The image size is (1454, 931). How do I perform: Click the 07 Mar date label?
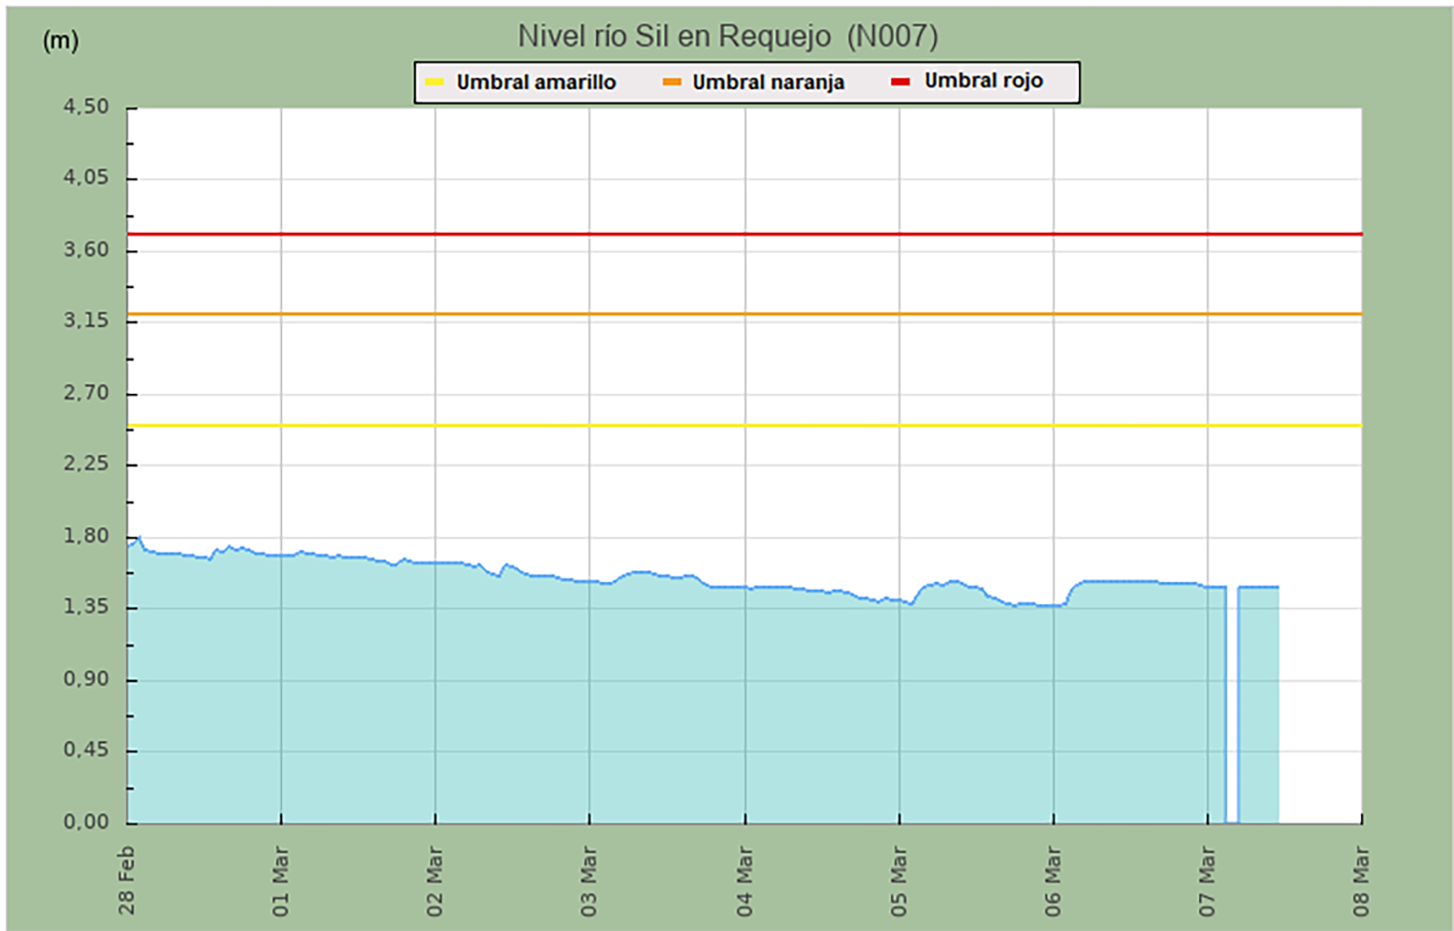(1207, 880)
